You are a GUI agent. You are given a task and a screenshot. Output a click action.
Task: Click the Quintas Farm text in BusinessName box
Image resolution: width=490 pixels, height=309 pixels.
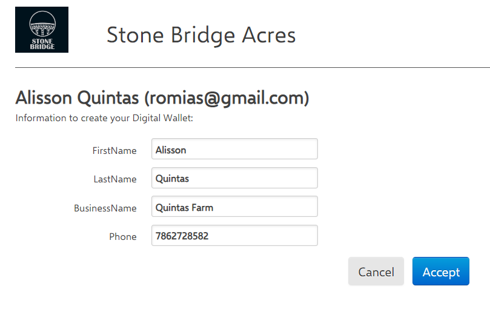[184, 208]
